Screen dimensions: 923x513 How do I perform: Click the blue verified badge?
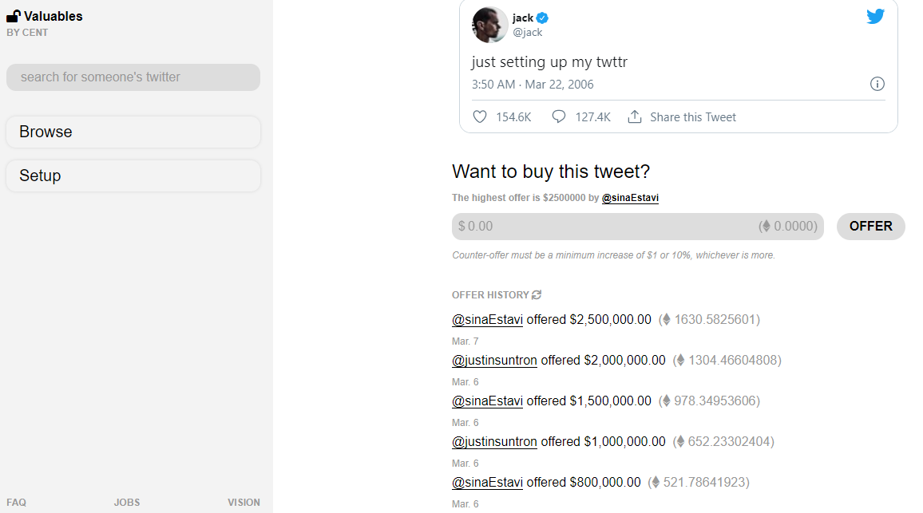(542, 18)
